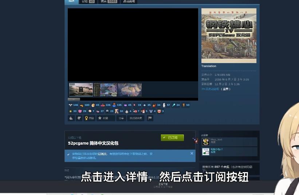The width and height of the screenshot is (299, 195).
Task: Switch to the 改动说明 change notes tab
Action: pyautogui.click(x=129, y=1)
